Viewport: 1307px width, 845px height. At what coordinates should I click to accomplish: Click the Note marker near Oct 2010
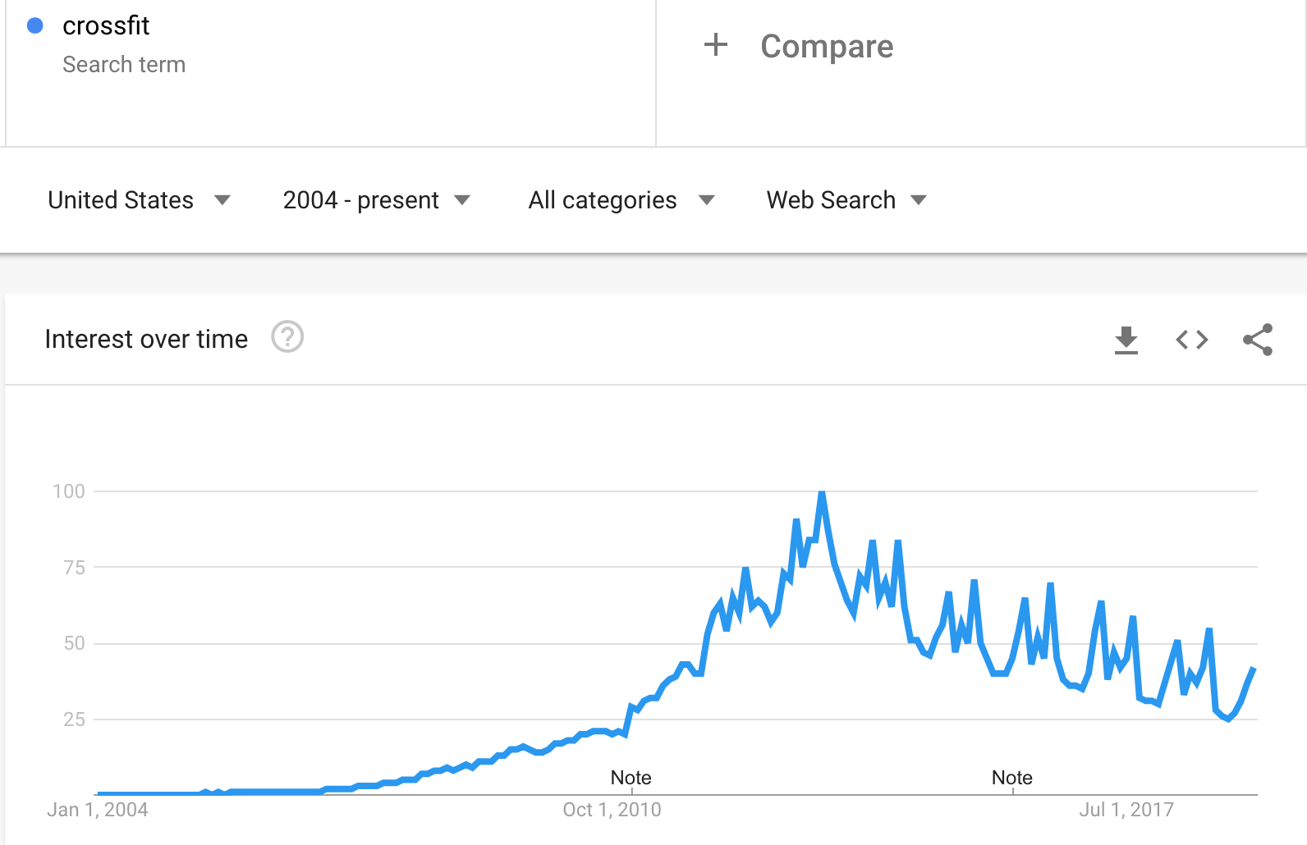(631, 778)
